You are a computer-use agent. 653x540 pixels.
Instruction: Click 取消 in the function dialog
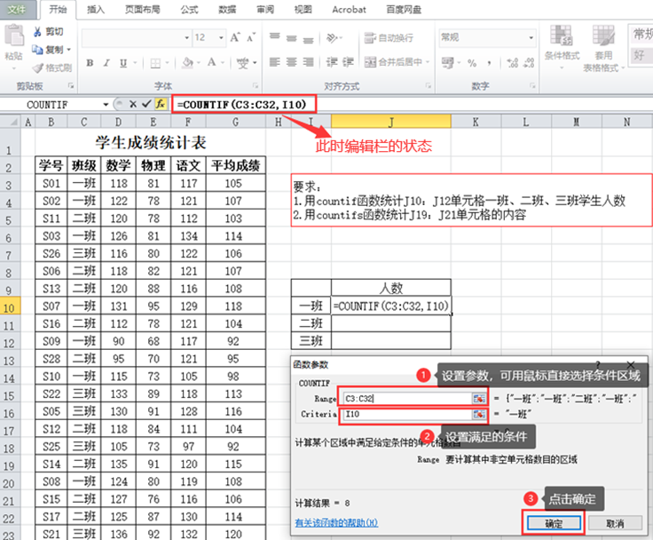pyautogui.click(x=615, y=523)
